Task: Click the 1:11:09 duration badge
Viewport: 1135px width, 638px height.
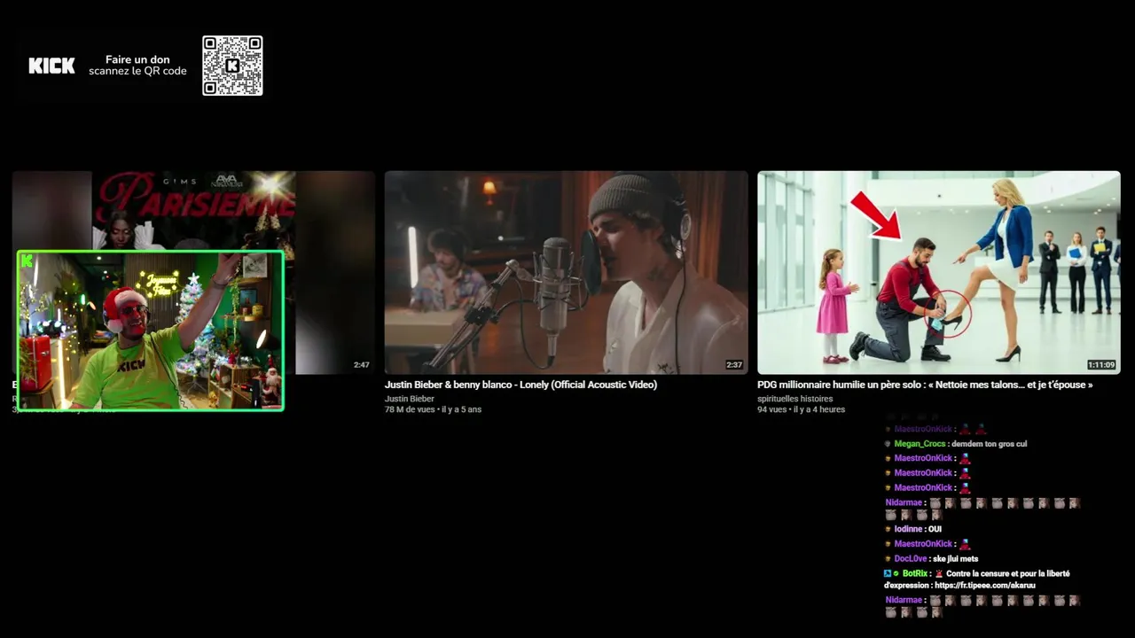Action: (1101, 365)
